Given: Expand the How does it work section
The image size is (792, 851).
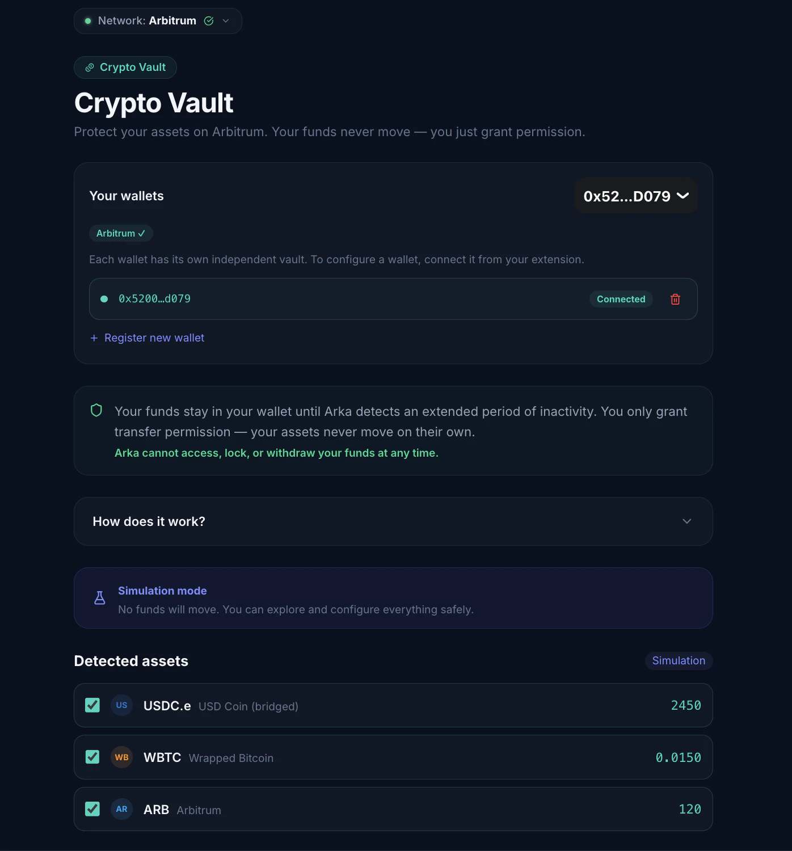Looking at the screenshot, I should coord(393,521).
